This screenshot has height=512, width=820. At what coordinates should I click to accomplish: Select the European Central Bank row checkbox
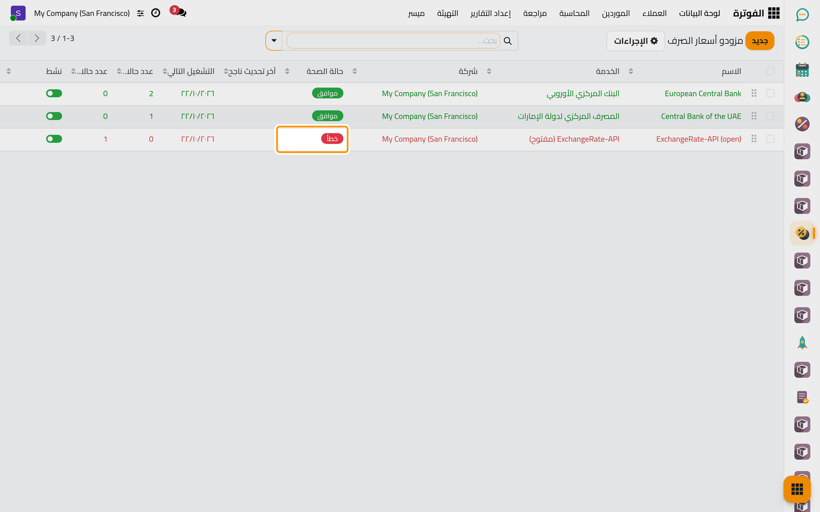770,93
